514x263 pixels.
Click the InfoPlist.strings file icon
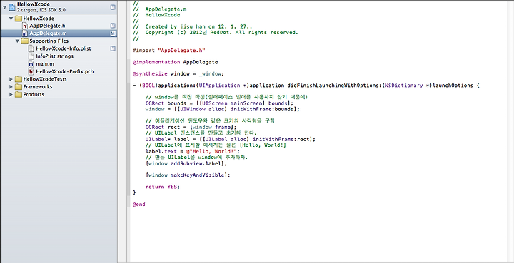tap(31, 56)
